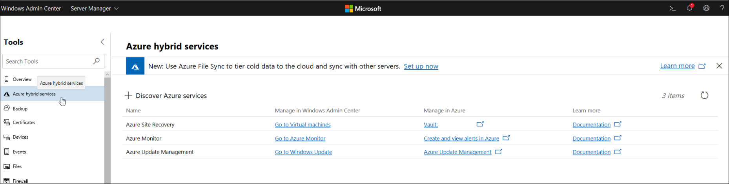729x184 pixels.
Task: Sort by Manage in Azure column
Action: click(445, 111)
